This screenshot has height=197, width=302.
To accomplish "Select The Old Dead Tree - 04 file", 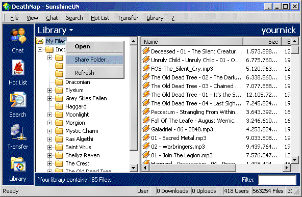I will [x=196, y=103].
